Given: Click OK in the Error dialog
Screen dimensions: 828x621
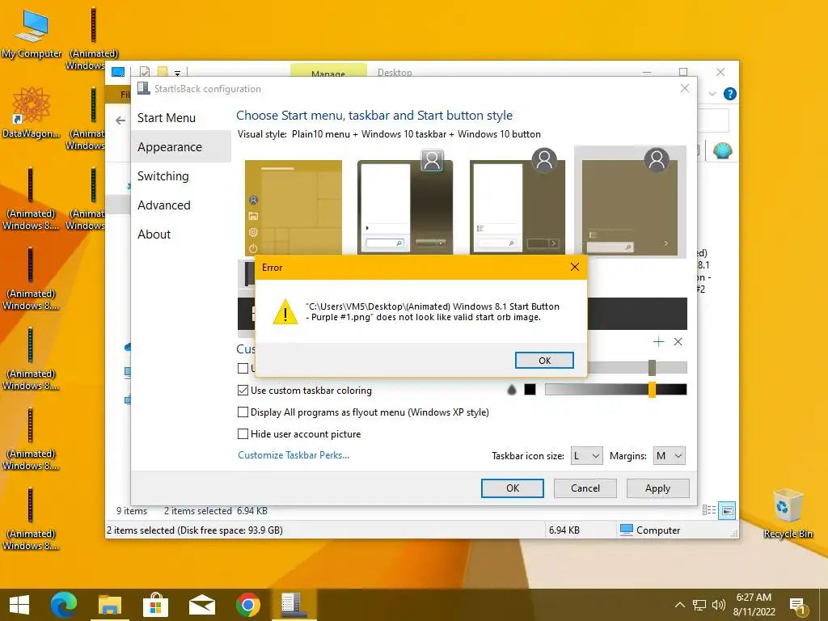Looking at the screenshot, I should 544,360.
